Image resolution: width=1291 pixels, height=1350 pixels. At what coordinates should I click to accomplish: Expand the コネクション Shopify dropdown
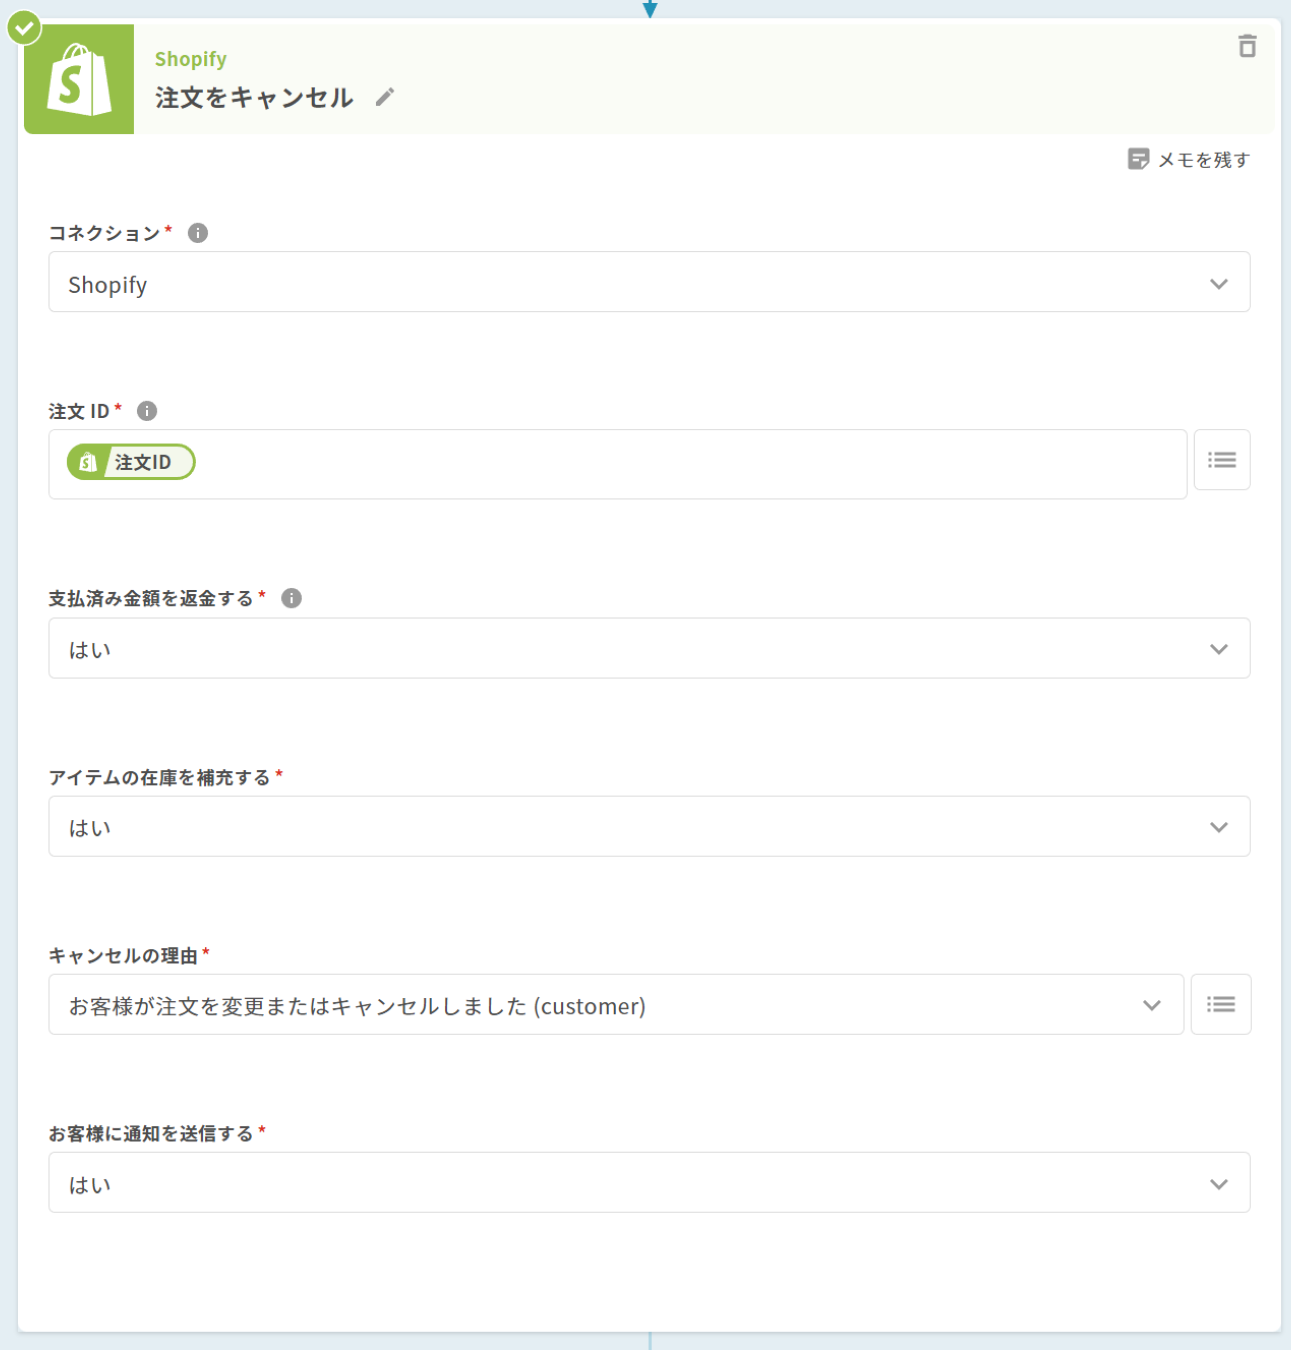pyautogui.click(x=1218, y=283)
